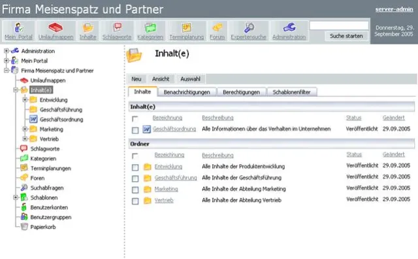Expand the Schablonen tree node
Viewport: 418px width, 259px height.
[x=16, y=198]
